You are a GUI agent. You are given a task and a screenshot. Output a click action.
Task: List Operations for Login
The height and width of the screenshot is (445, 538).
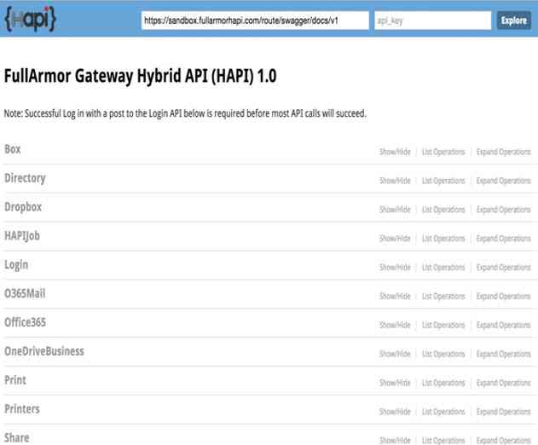coord(443,267)
